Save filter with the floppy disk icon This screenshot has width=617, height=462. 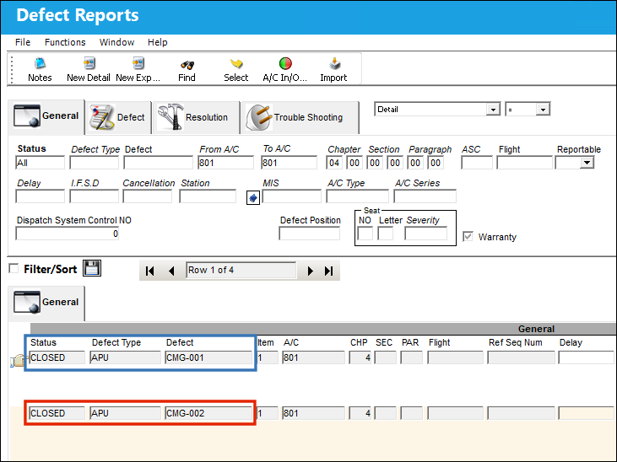pyautogui.click(x=92, y=268)
